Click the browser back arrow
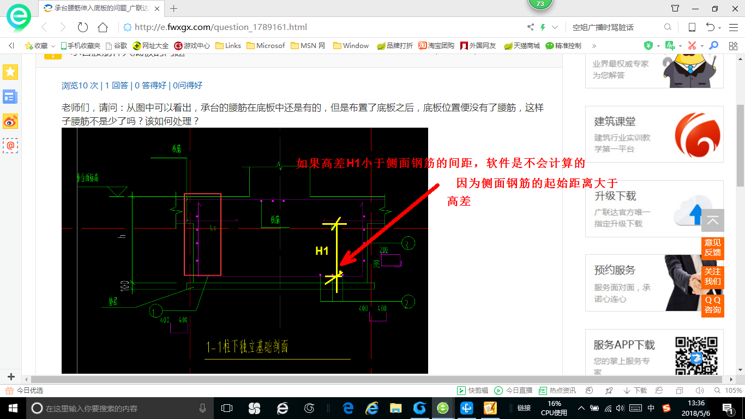 [45, 27]
